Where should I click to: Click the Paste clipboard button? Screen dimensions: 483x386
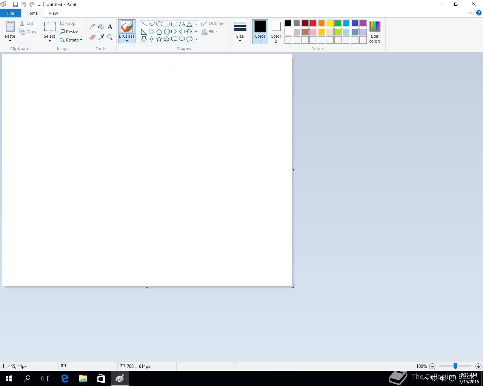(x=10, y=26)
